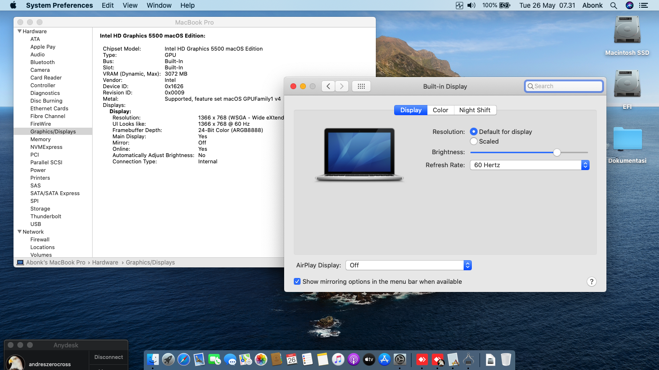Open the Macintosh SSD drive icon
Screen dimensions: 659x370
tap(627, 30)
